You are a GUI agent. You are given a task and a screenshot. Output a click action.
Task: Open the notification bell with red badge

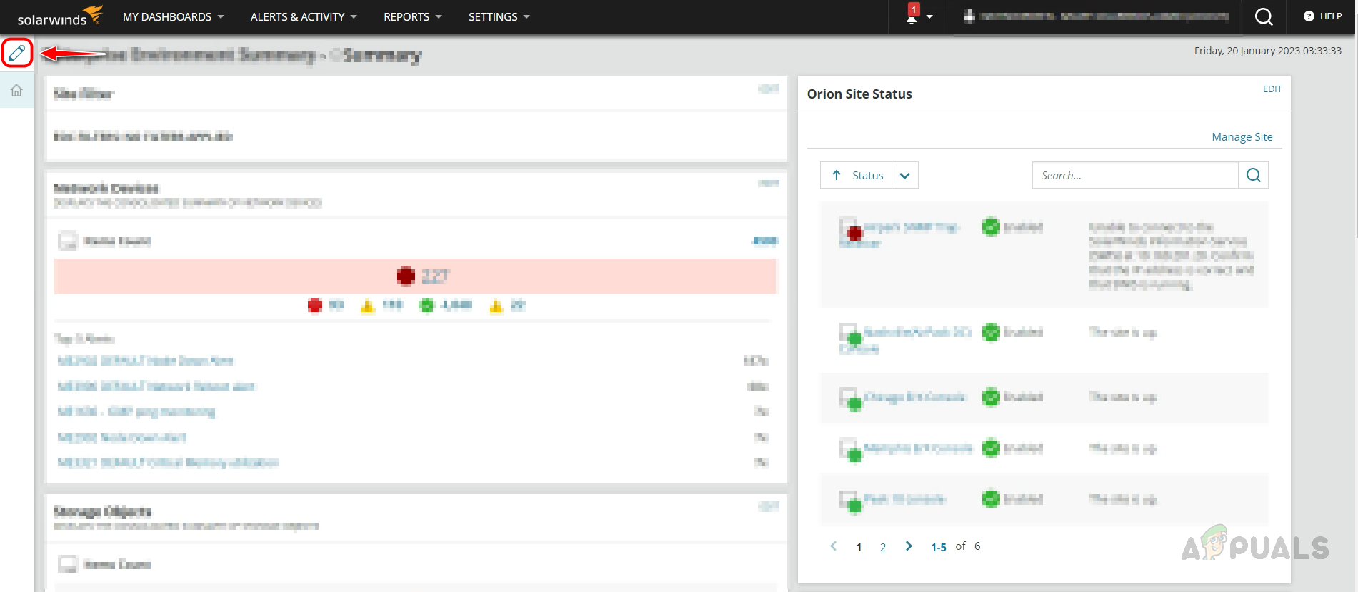912,16
